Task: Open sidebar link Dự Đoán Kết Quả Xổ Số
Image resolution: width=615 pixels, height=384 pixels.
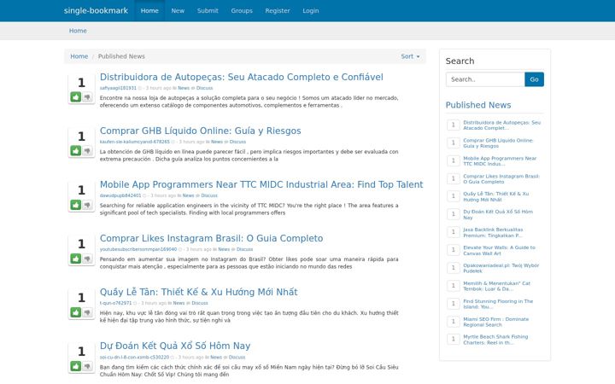Action: [x=498, y=214]
